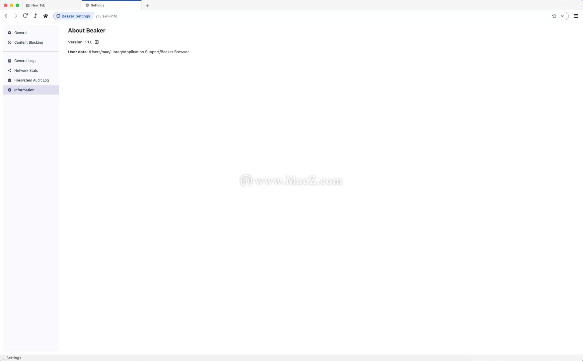The image size is (583, 361).
Task: Click the Information circle icon
Action: (x=9, y=90)
